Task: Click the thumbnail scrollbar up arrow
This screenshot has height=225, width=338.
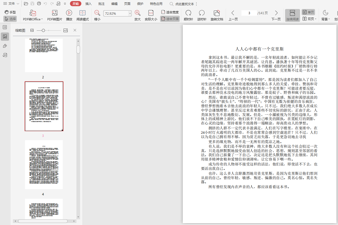Action: 78,41
